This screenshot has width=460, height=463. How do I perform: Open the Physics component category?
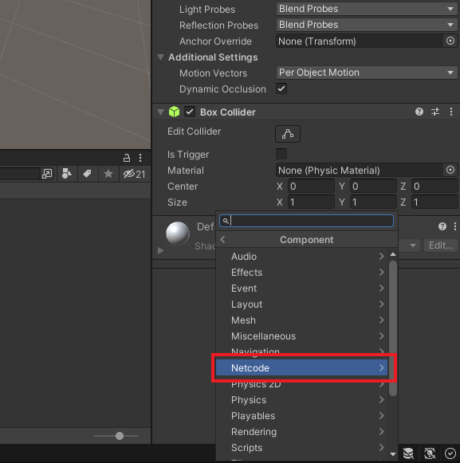point(301,400)
